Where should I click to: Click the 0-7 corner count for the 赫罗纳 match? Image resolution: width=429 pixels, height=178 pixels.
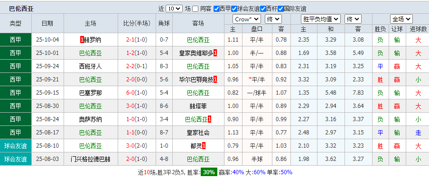coord(164,40)
